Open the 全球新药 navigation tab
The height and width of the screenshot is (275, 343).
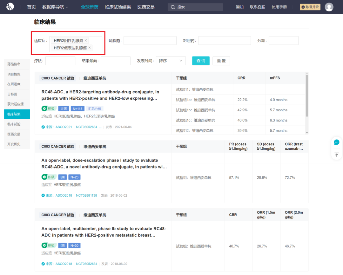pyautogui.click(x=90, y=7)
